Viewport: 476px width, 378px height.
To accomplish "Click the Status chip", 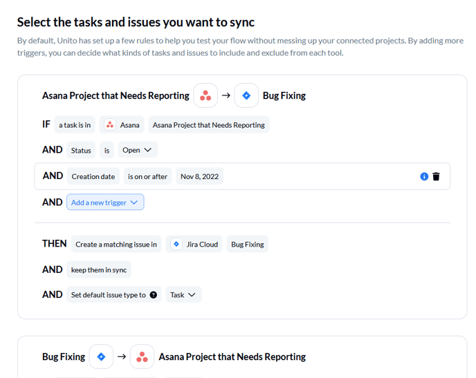I will tap(81, 150).
